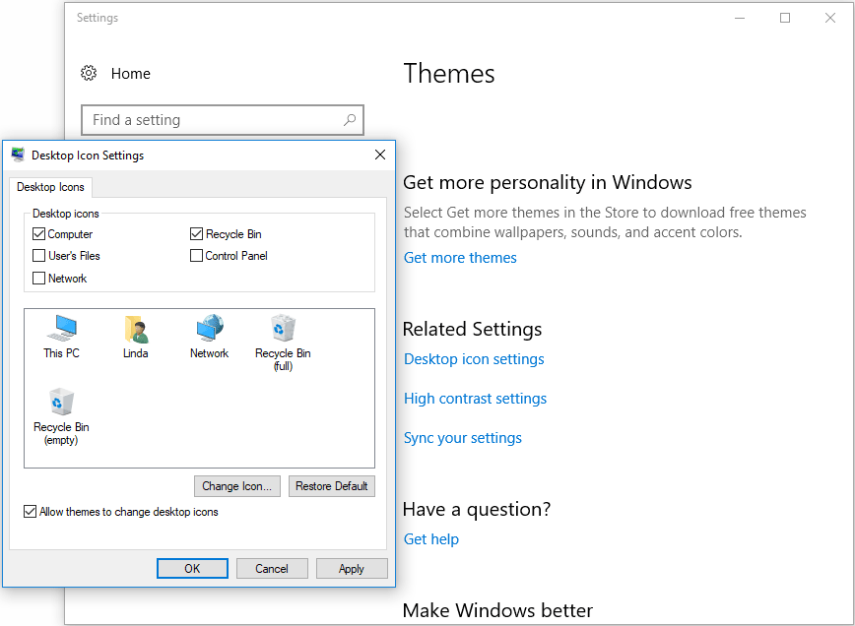Viewport: 855px width, 626px height.
Task: Click the magnifier search icon in Settings
Action: (x=350, y=120)
